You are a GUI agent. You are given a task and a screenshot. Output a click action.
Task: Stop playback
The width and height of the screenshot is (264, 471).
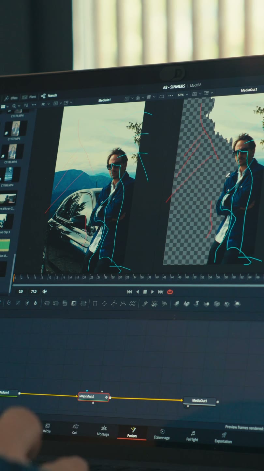pos(145,292)
